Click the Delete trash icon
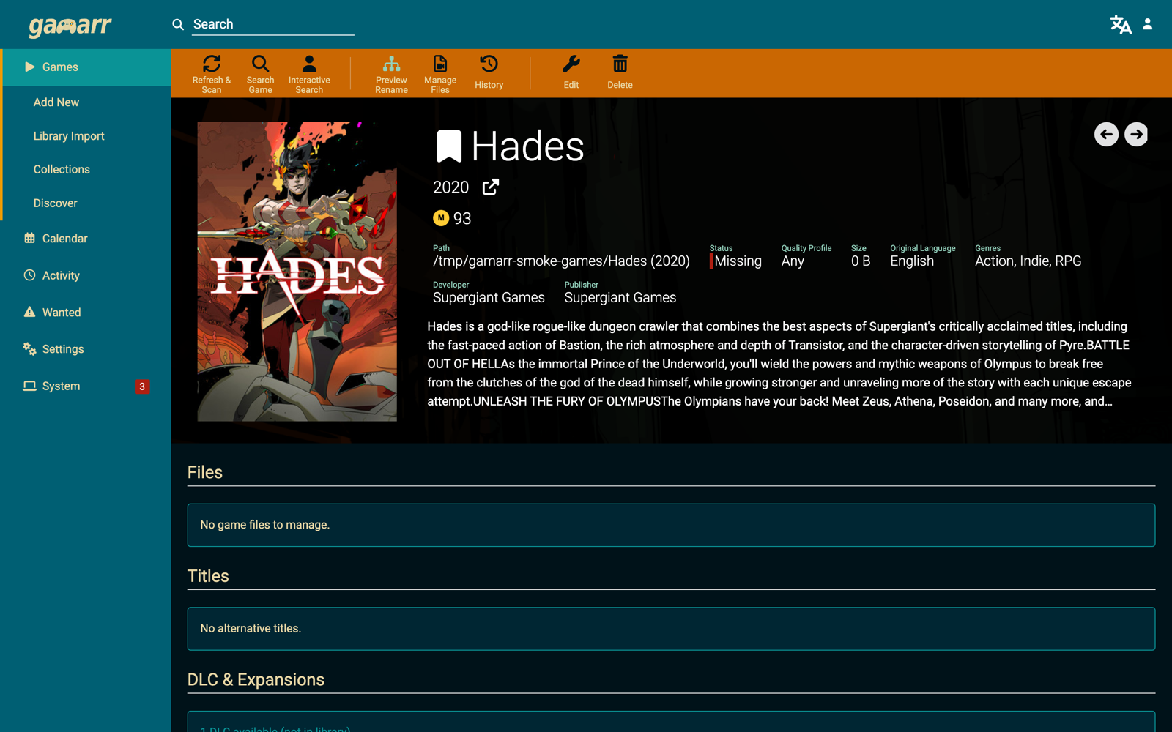1172x732 pixels. coord(620,64)
